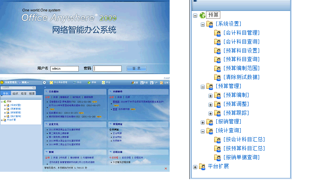
Task: Open 日程任务 filter in 日程安排 panel
Action: [x=139, y=158]
